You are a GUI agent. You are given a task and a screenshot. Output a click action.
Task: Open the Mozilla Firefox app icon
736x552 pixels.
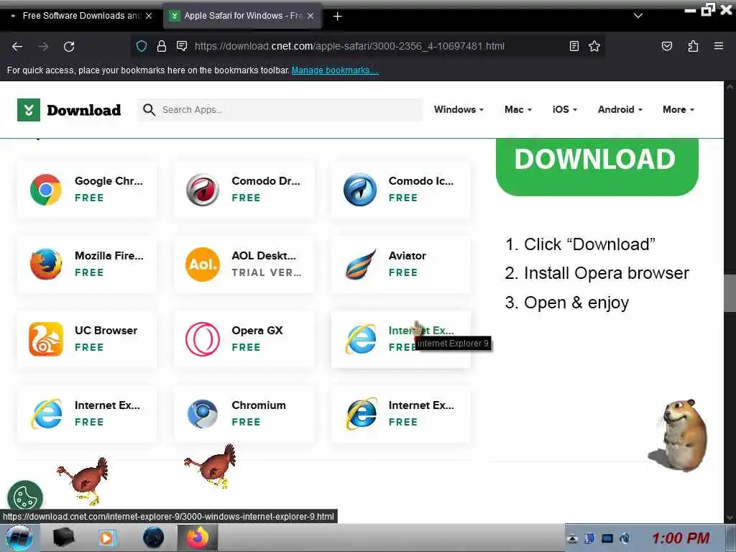pyautogui.click(x=45, y=264)
